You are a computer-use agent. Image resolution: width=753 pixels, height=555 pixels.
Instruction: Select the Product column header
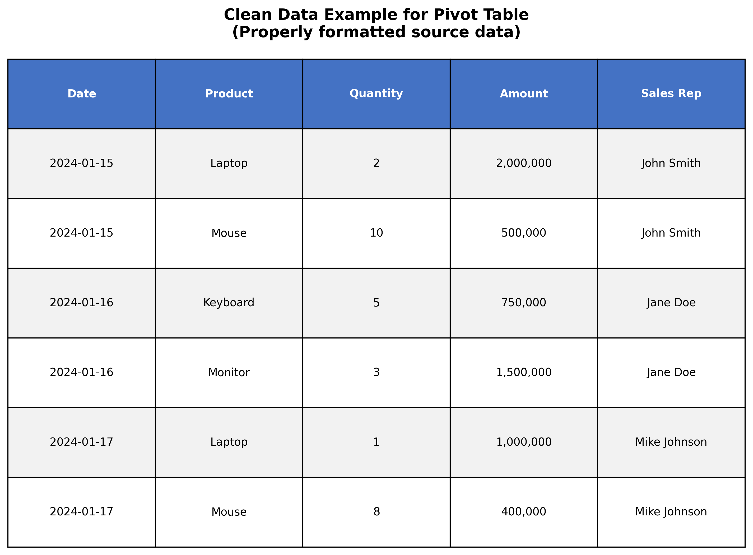click(x=229, y=94)
